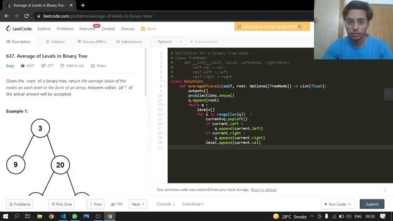Screen dimensions: 393x221
Task: Open the Interview nav item
Action: tap(87, 29)
